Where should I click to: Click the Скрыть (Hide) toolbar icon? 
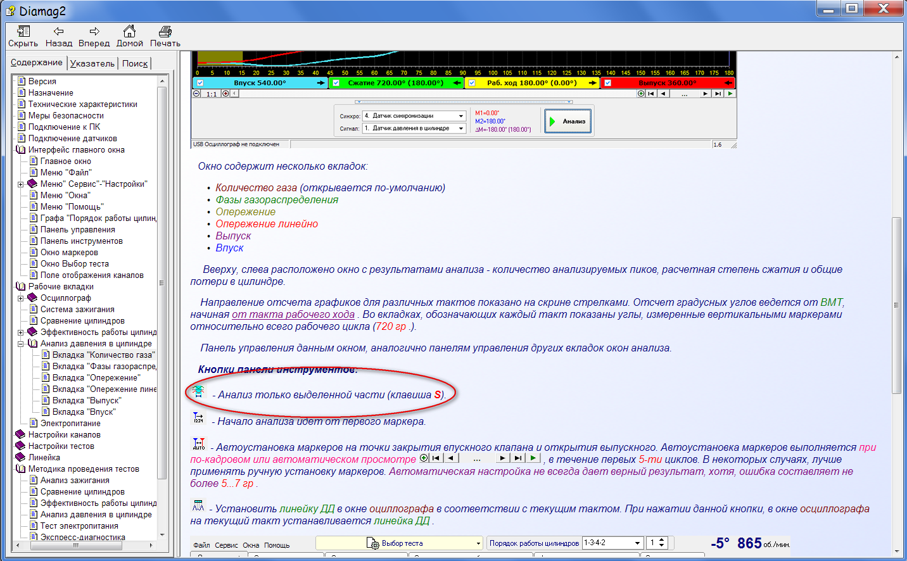[x=23, y=32]
